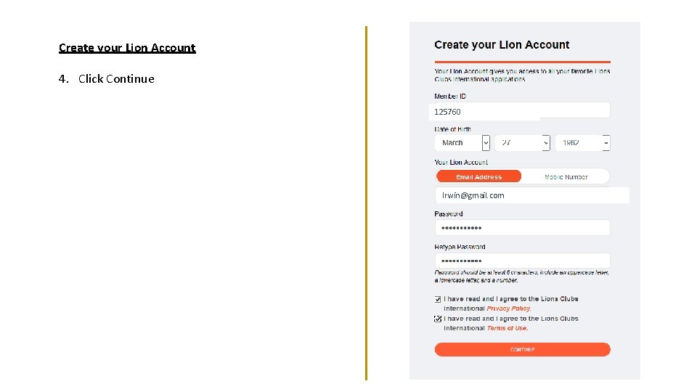The width and height of the screenshot is (697, 392).
Task: Expand the birth day dropdown showing 27
Action: pos(522,143)
